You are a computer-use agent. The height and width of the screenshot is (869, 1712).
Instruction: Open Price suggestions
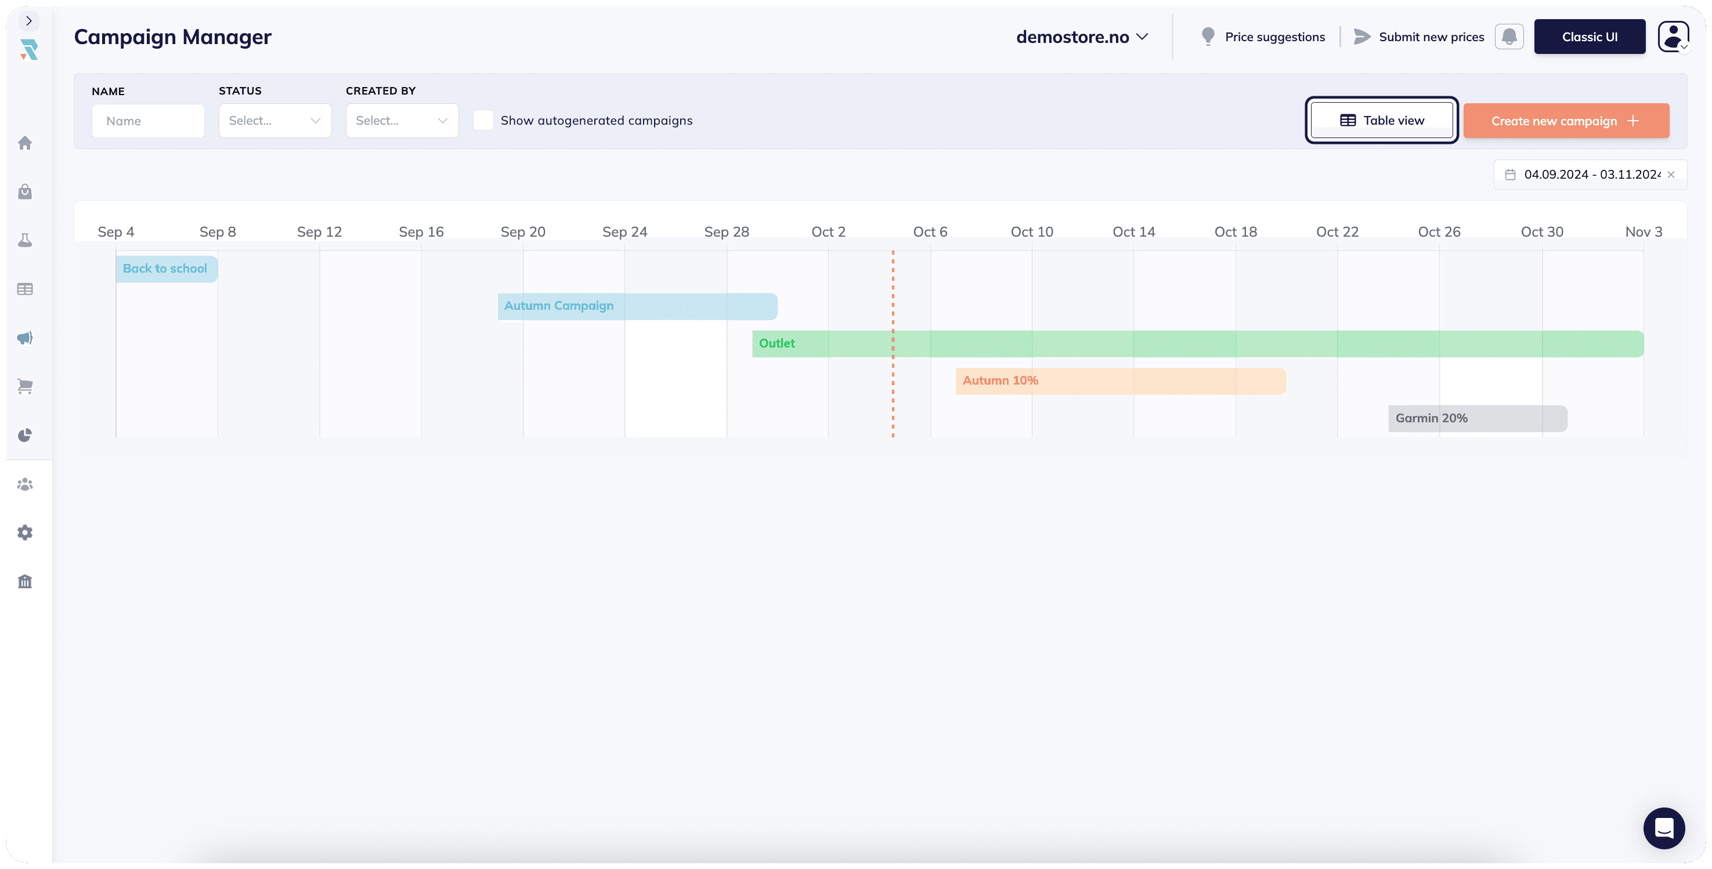coord(1263,37)
